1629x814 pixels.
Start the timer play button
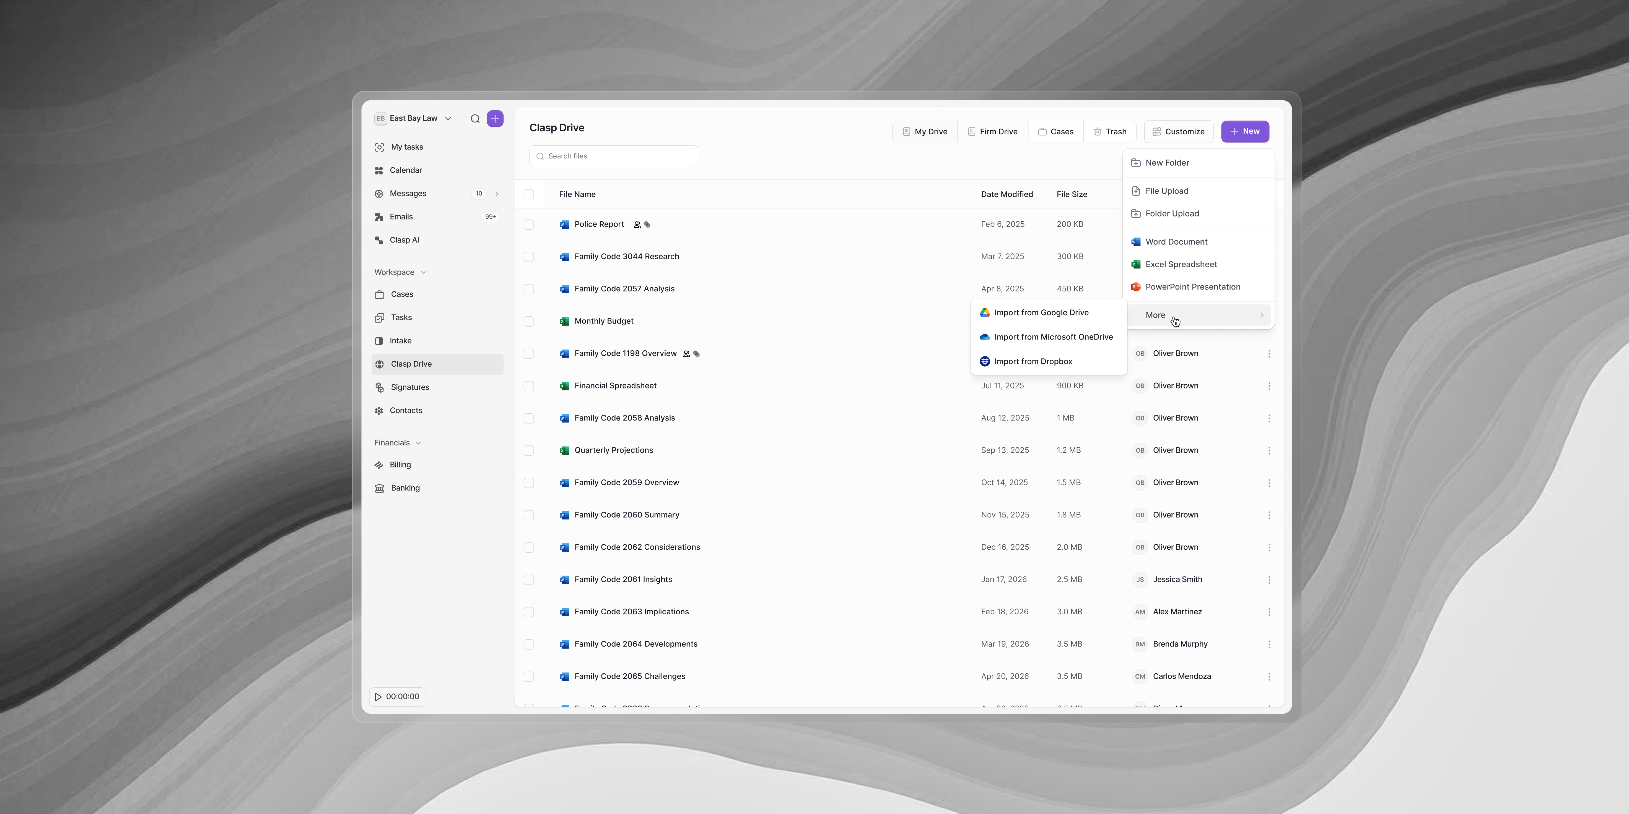pos(378,696)
